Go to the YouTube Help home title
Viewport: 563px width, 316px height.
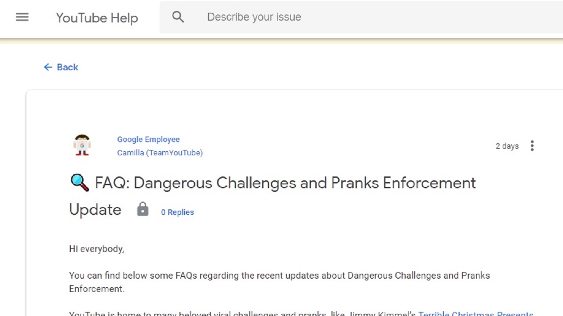tap(97, 18)
